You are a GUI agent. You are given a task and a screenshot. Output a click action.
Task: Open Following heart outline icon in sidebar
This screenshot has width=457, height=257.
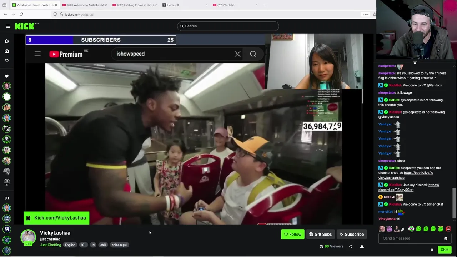point(6,61)
